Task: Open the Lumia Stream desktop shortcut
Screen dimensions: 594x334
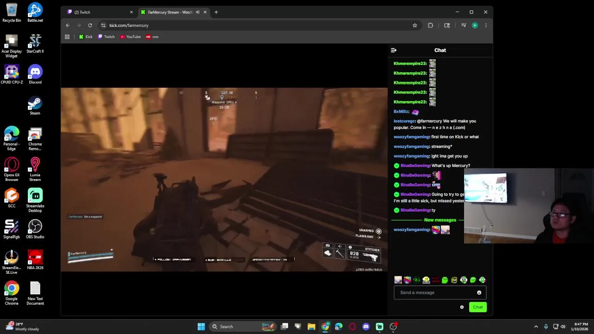Action: pyautogui.click(x=35, y=169)
